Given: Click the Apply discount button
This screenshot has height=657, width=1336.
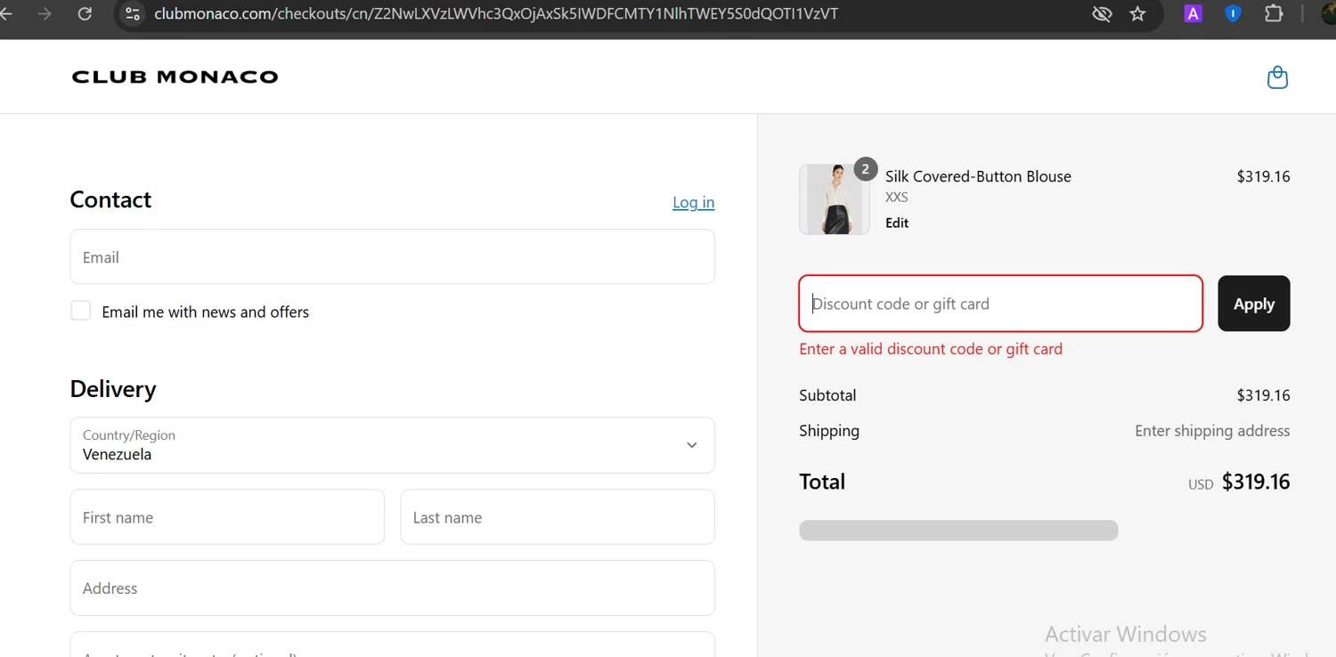Looking at the screenshot, I should (1254, 304).
